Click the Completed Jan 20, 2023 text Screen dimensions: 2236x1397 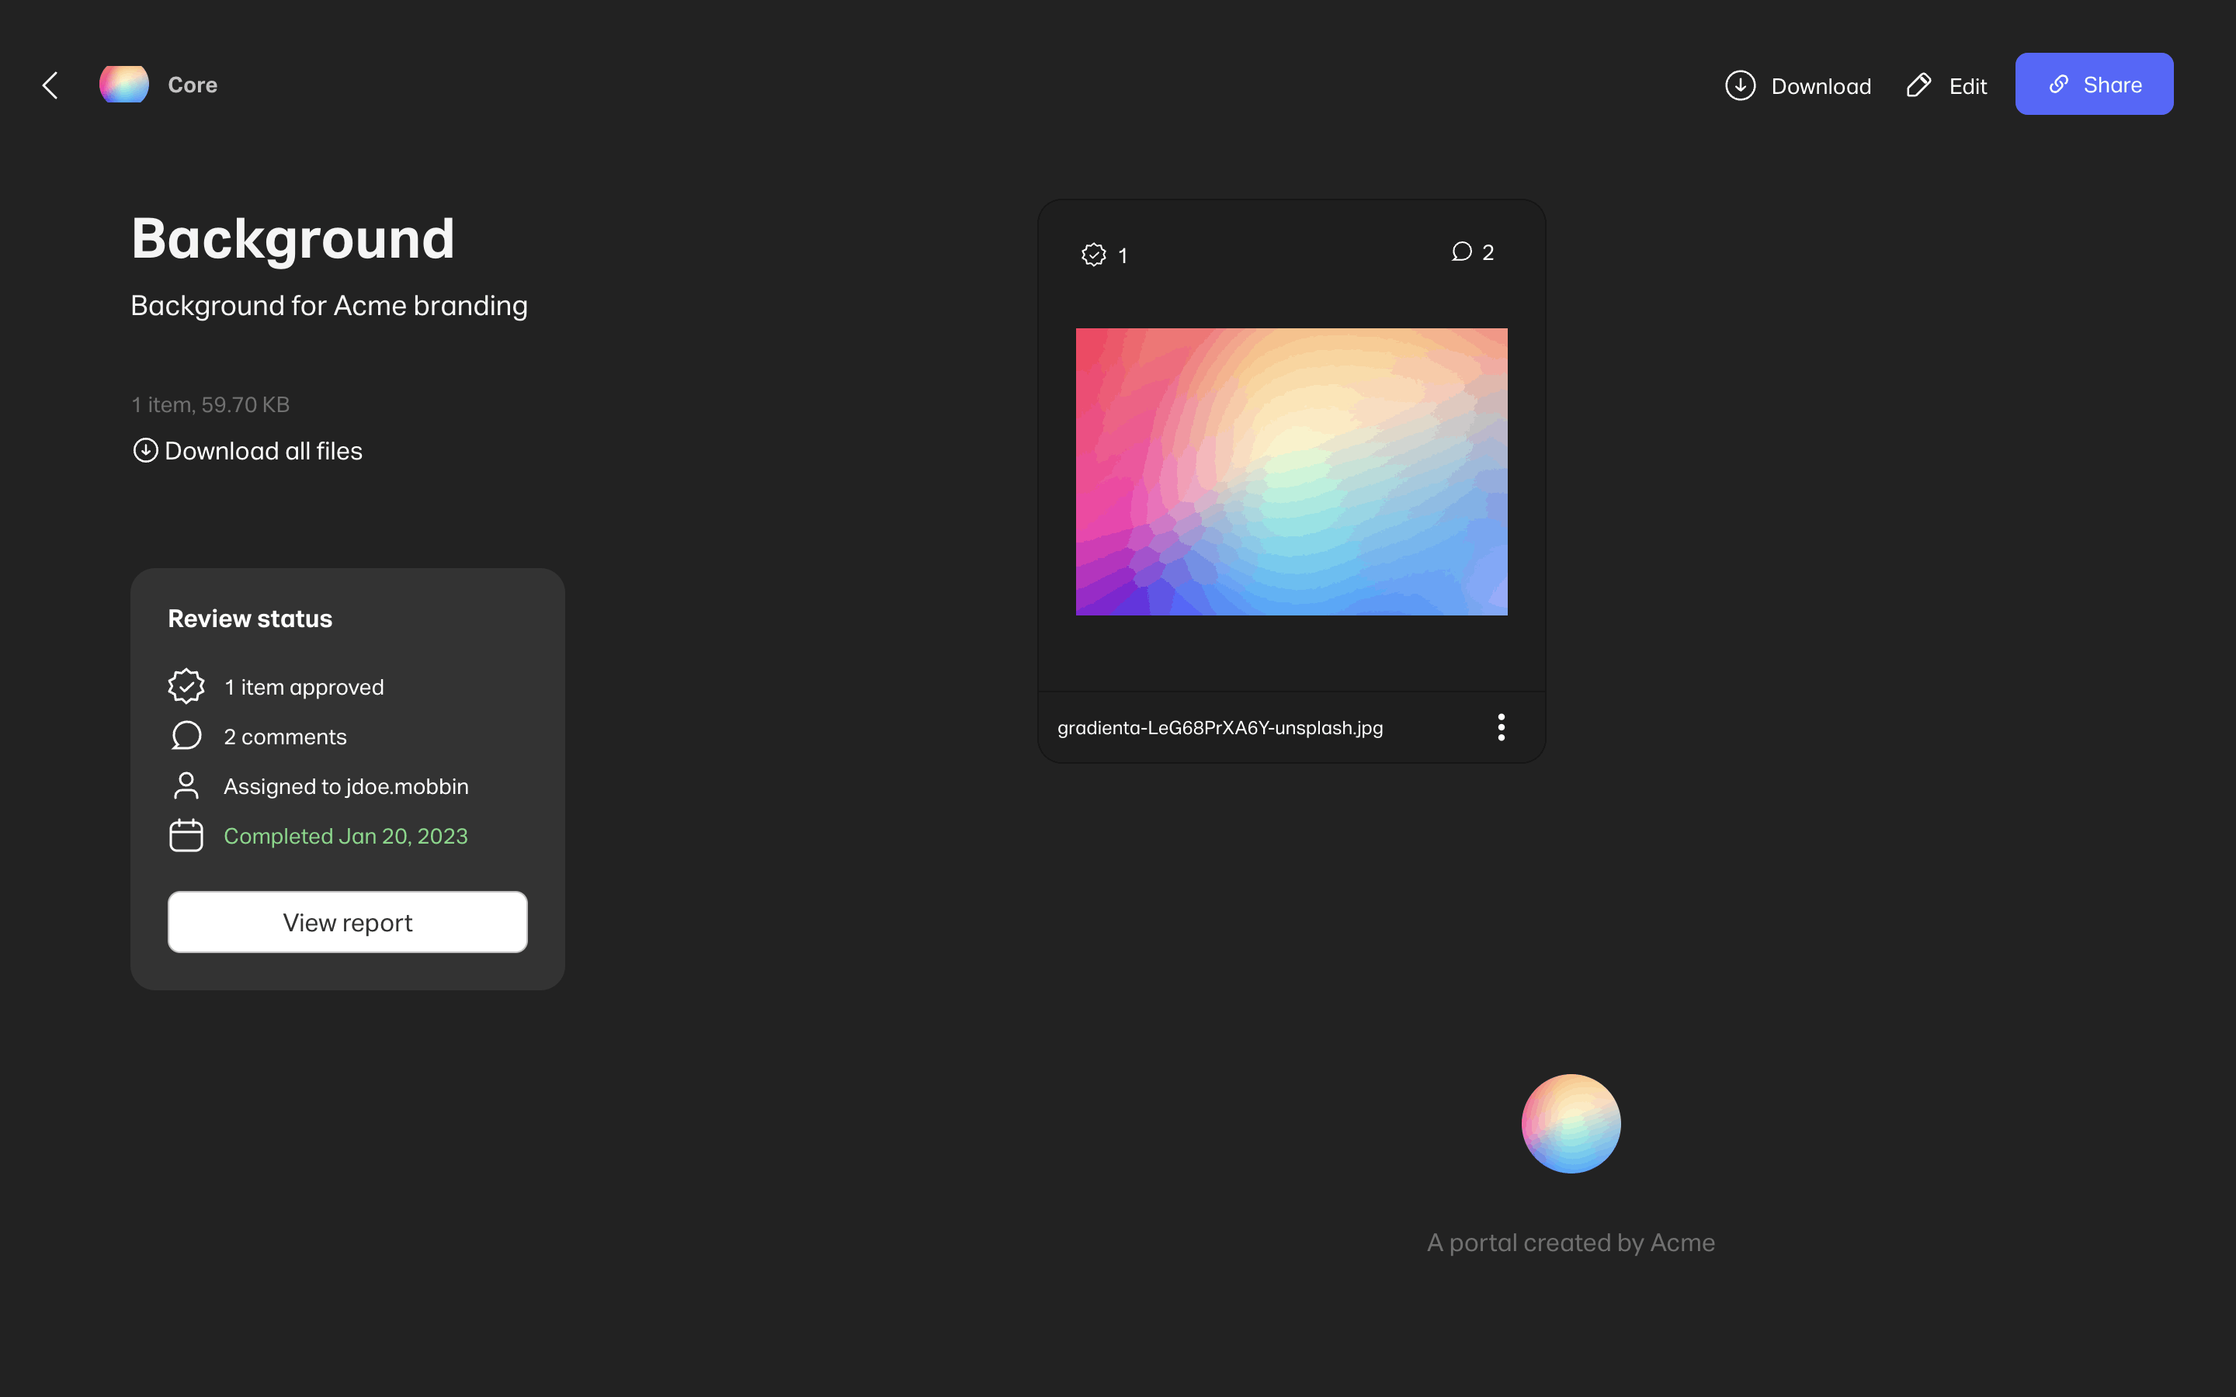tap(345, 836)
